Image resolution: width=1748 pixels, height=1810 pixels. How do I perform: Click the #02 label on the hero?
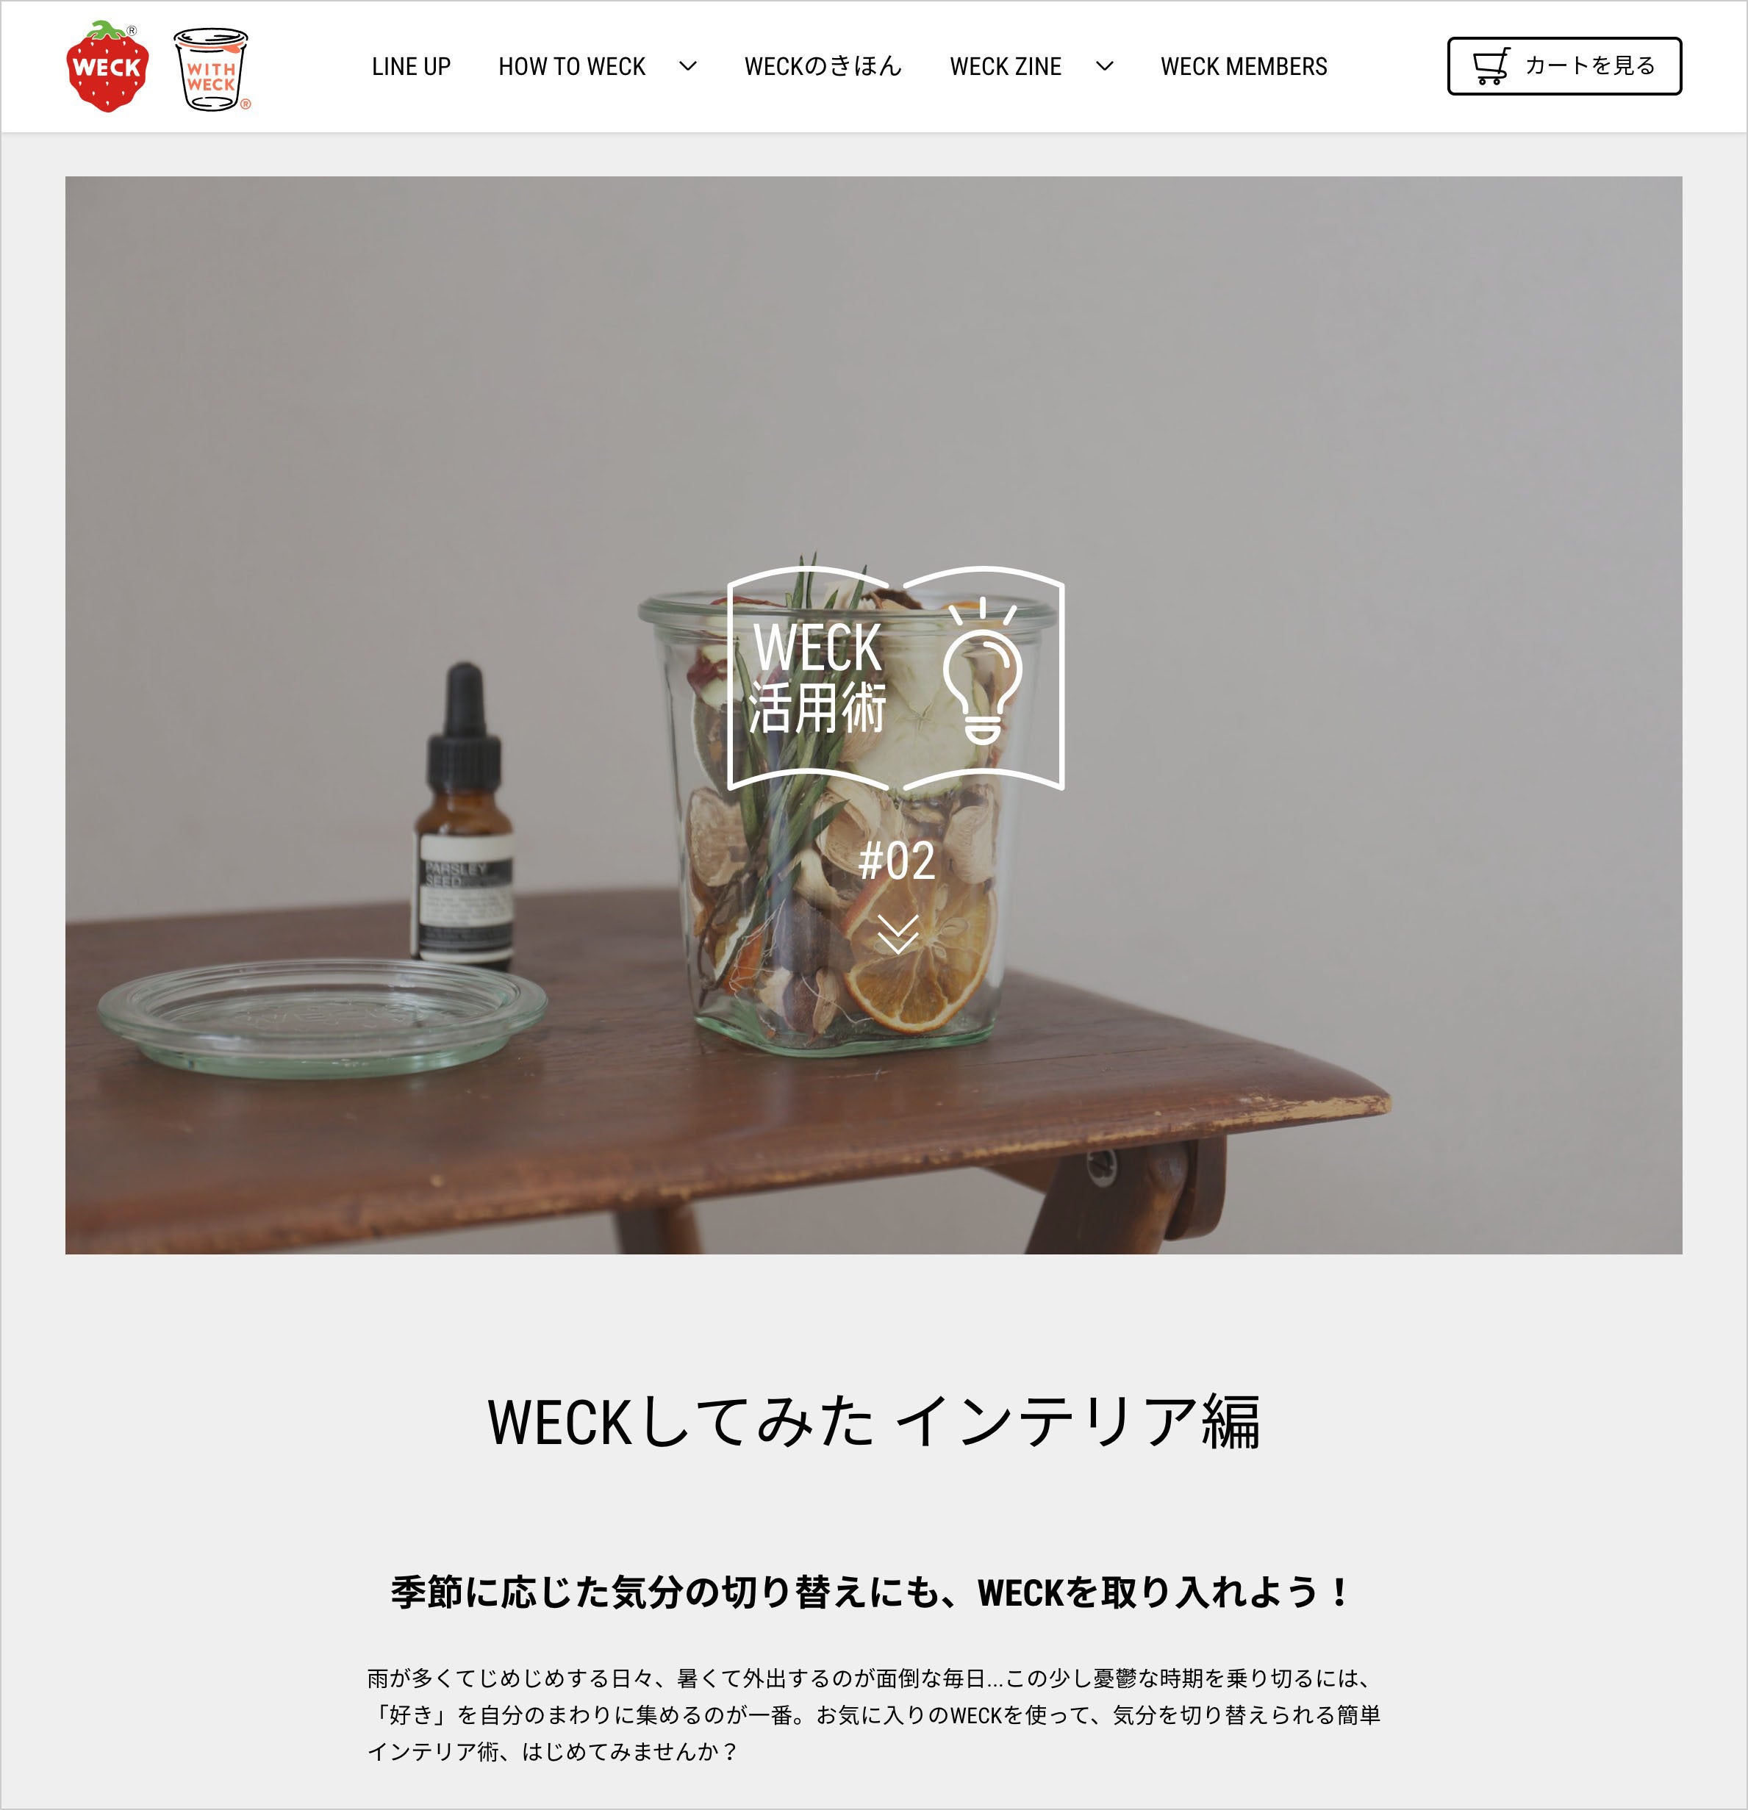pyautogui.click(x=897, y=861)
